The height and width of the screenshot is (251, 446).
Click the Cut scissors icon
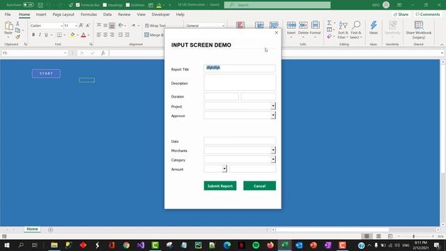coord(17,24)
